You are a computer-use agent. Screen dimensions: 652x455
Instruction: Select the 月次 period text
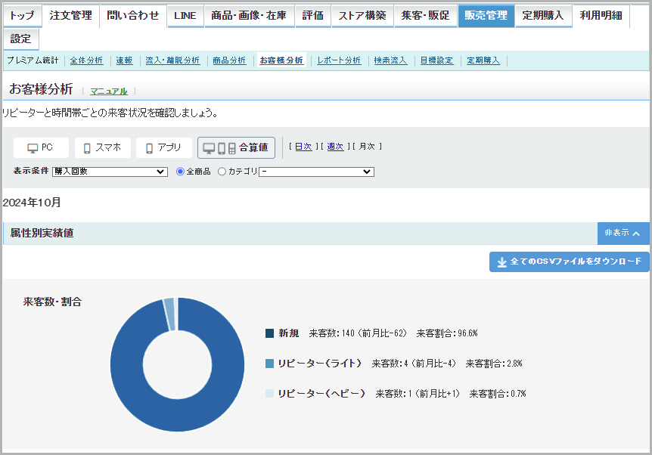(x=367, y=147)
